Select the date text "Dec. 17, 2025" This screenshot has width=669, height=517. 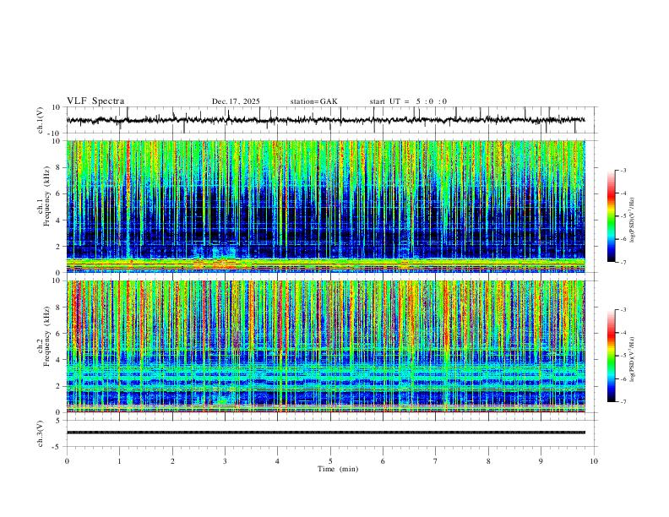(236, 101)
